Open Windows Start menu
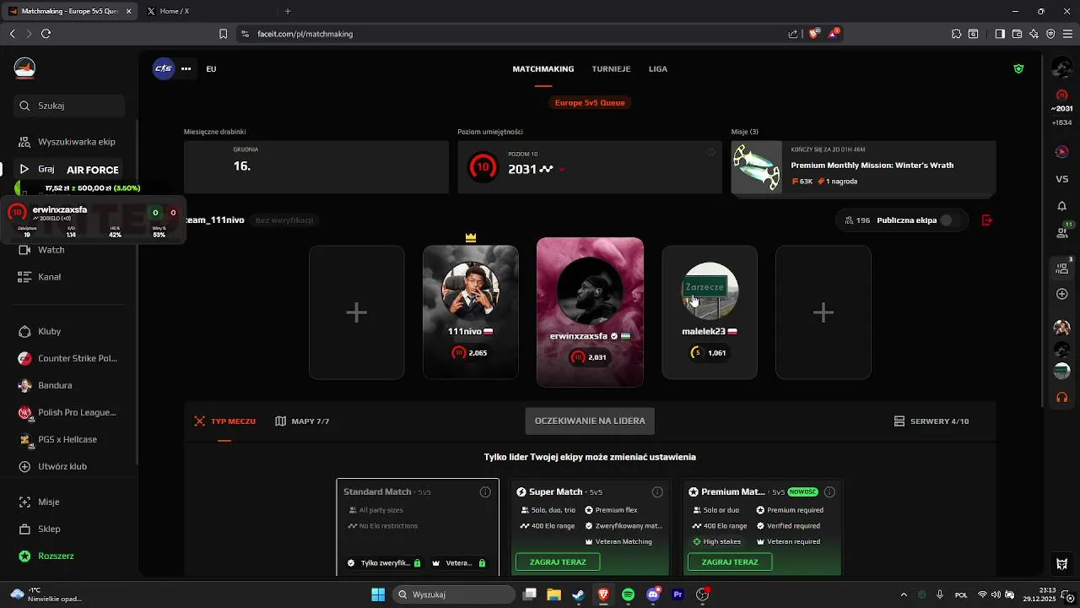The width and height of the screenshot is (1080, 608). [x=378, y=594]
